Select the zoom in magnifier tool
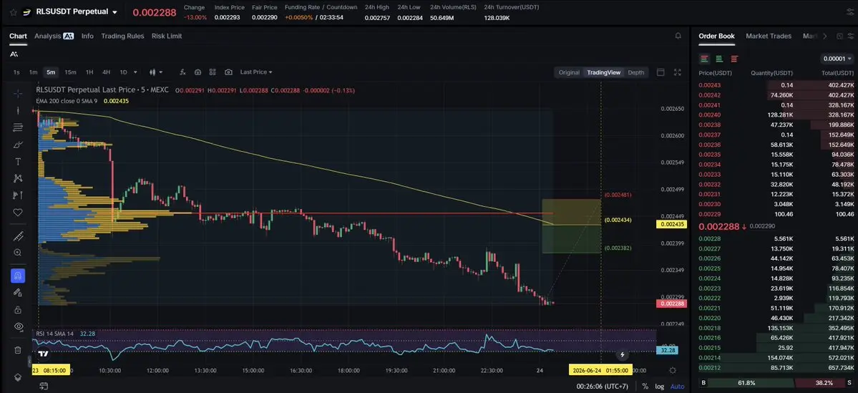Viewport: 858px width, 393px height. 18,253
